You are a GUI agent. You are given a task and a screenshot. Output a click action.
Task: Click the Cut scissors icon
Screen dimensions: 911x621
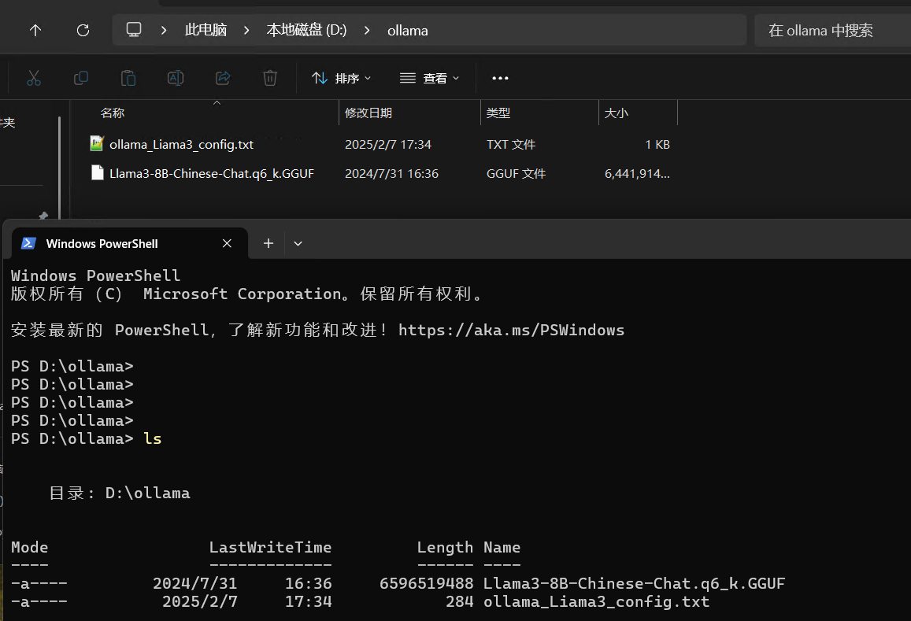(x=33, y=78)
